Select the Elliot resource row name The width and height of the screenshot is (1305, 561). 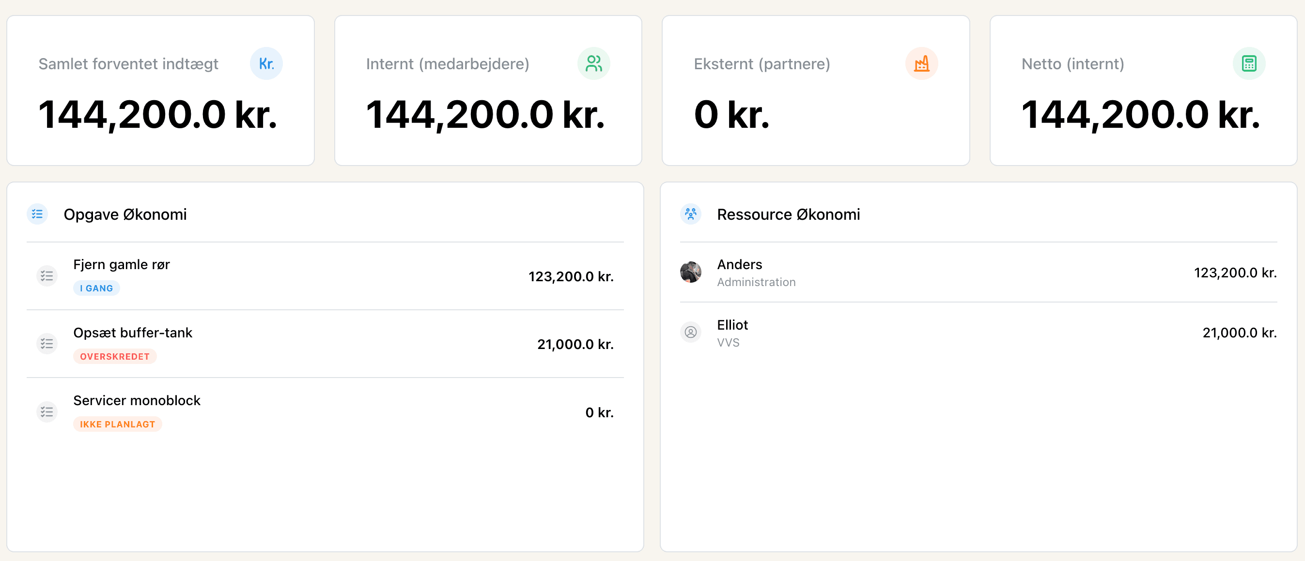tap(732, 325)
